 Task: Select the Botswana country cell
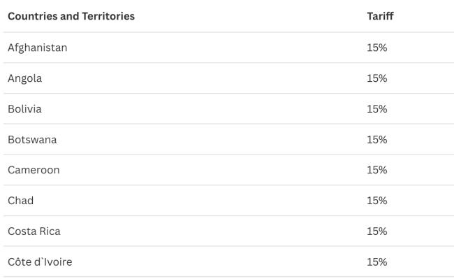pyautogui.click(x=32, y=140)
